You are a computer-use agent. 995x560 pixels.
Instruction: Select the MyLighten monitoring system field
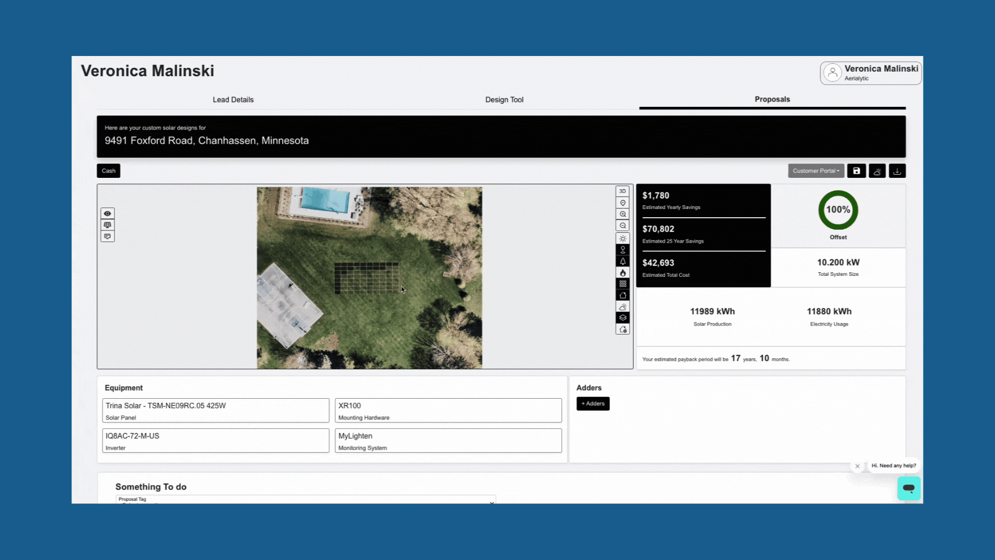pyautogui.click(x=448, y=440)
